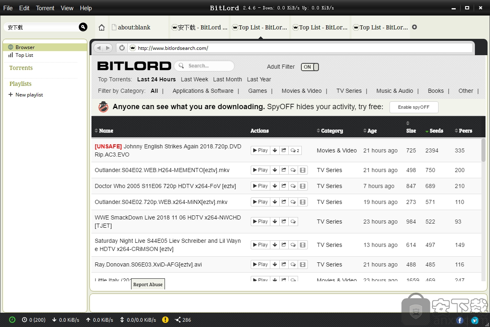
Task: Share the Doctor Who 2005 S11E06 torrent
Action: 284,186
